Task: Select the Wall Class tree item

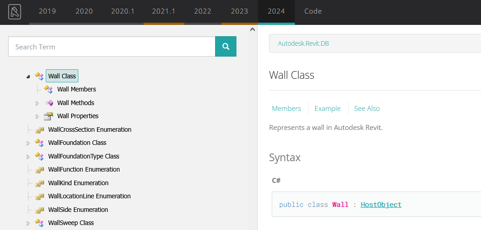Action: 62,76
